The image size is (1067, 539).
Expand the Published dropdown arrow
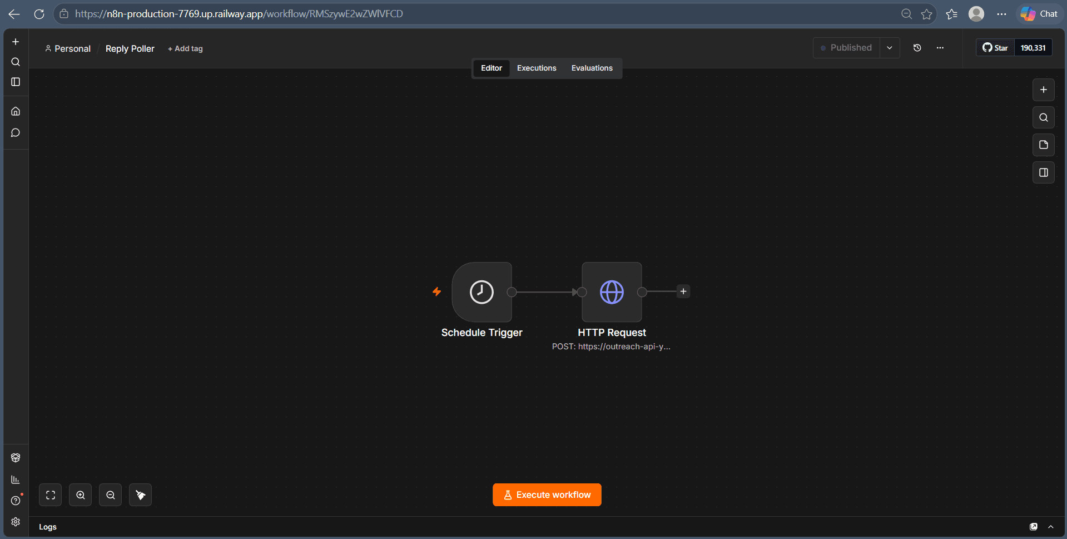(890, 48)
